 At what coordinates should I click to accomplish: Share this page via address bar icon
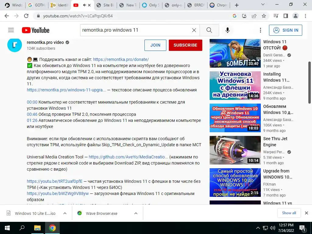[254, 16]
